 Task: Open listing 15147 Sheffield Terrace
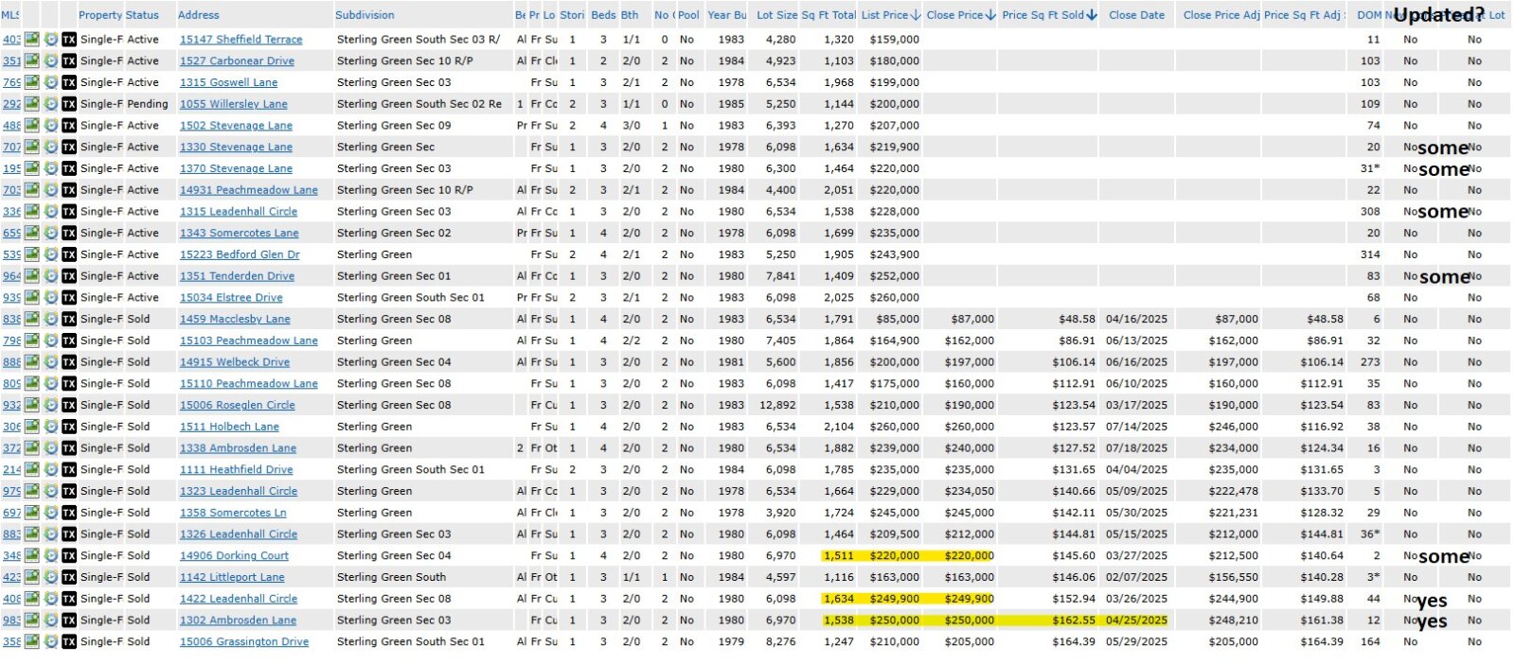tap(241, 40)
